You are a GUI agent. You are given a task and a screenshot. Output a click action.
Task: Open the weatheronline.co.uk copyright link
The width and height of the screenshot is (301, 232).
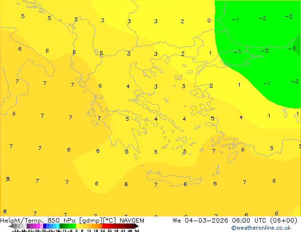(261, 228)
